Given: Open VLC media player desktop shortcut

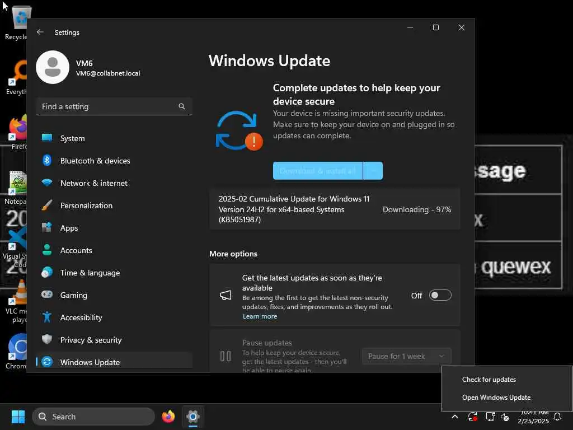Looking at the screenshot, I should click(16, 302).
